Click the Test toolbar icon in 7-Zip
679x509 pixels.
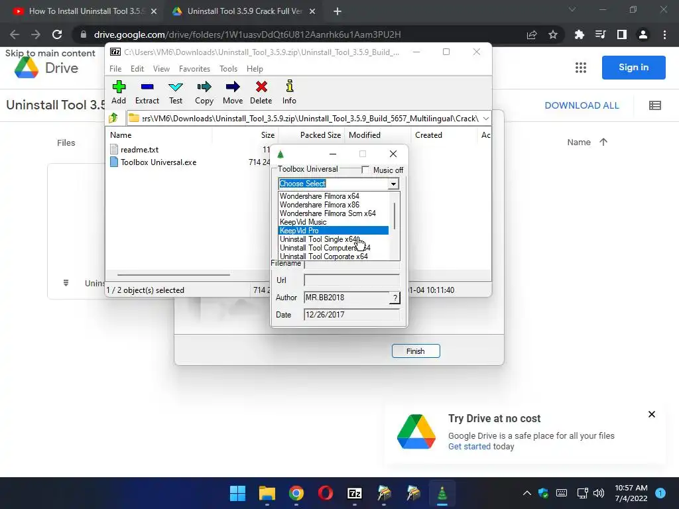coord(175,92)
